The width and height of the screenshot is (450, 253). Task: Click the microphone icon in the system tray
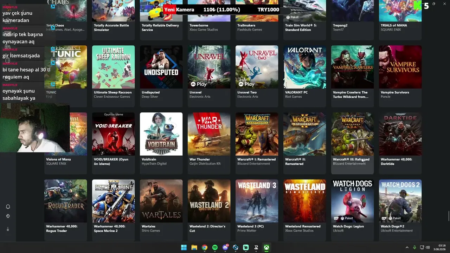(414, 247)
